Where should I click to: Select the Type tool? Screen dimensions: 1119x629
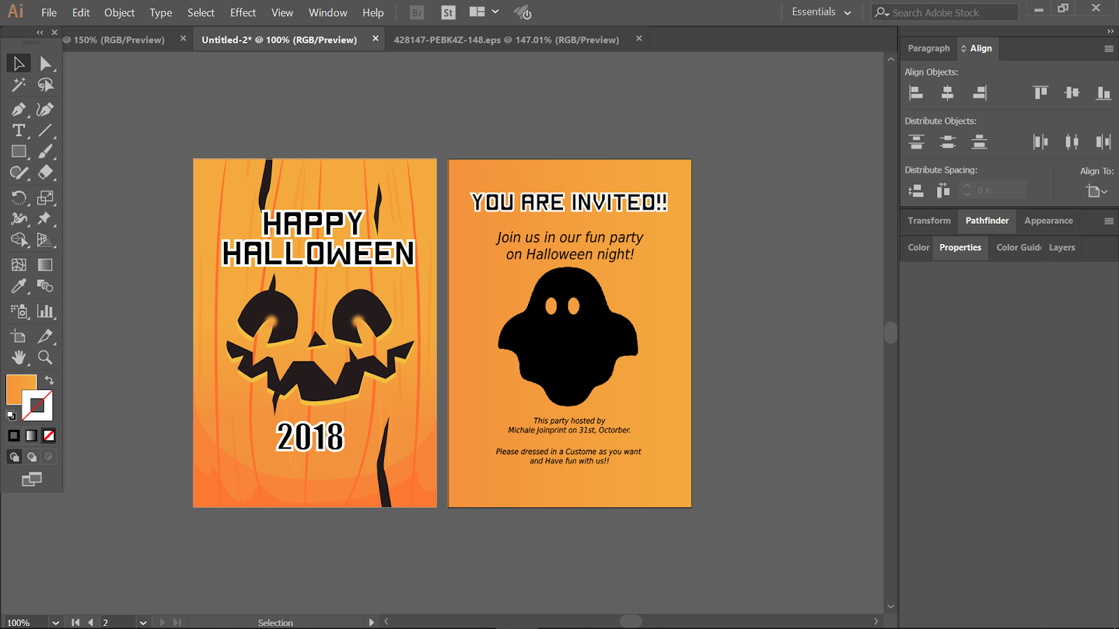tap(19, 131)
